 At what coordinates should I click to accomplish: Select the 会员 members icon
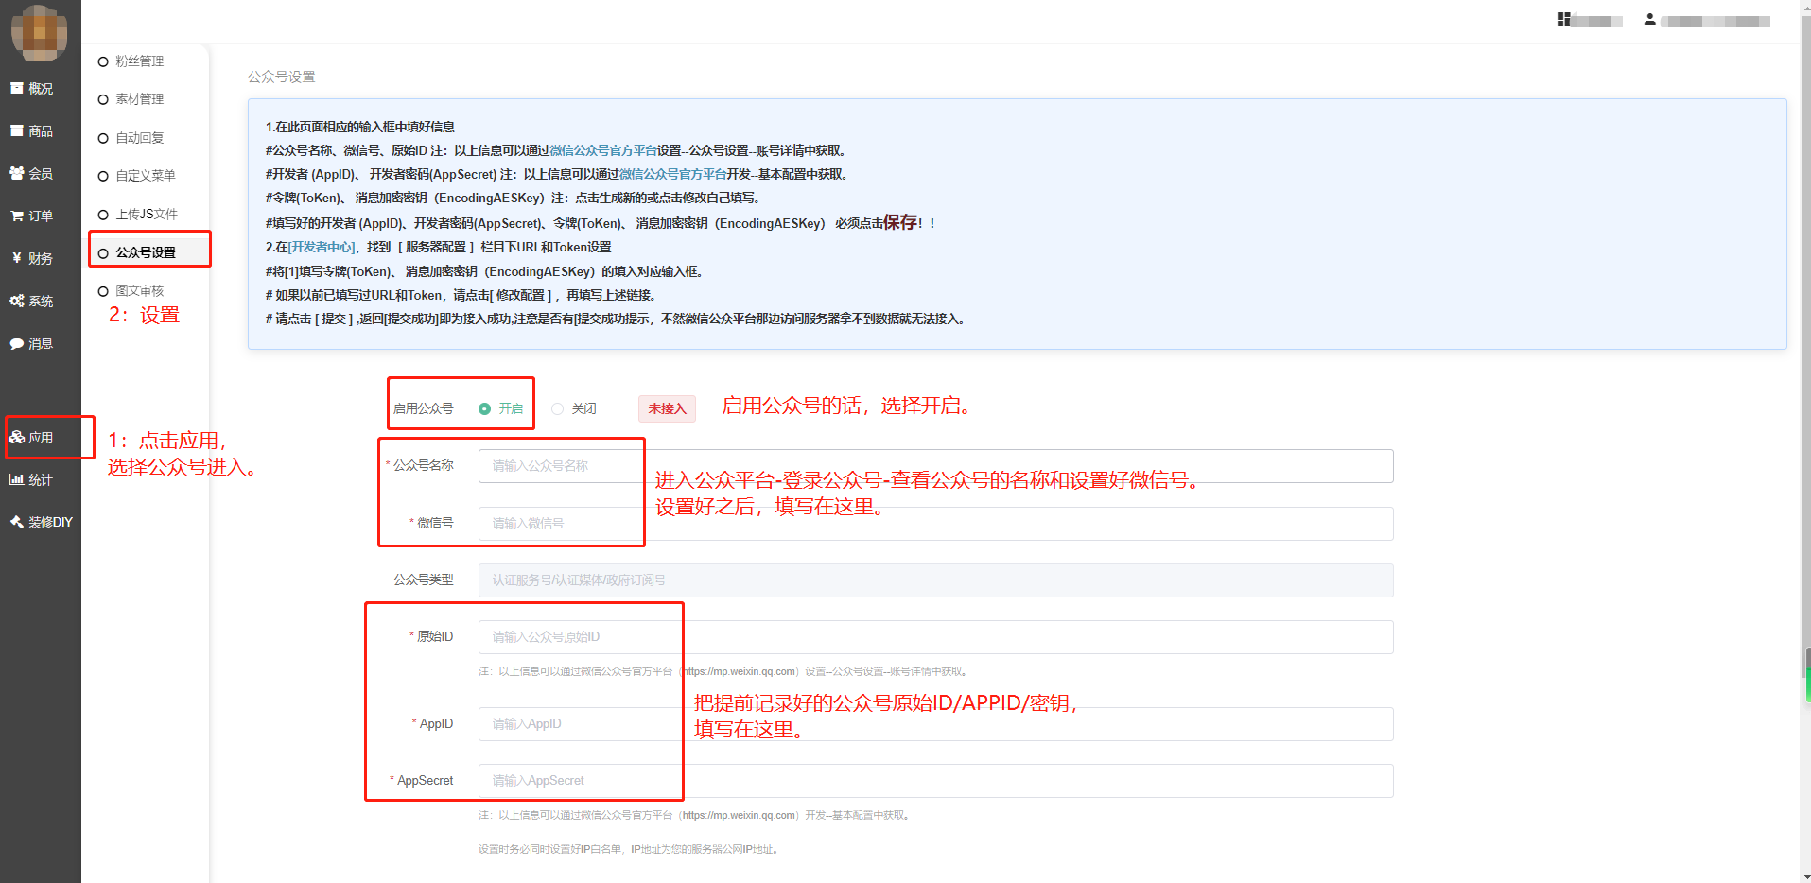coord(17,173)
